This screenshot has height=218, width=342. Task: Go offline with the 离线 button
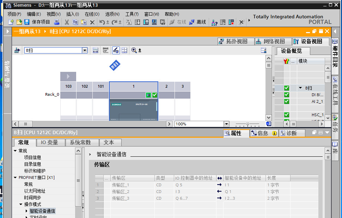[197, 22]
